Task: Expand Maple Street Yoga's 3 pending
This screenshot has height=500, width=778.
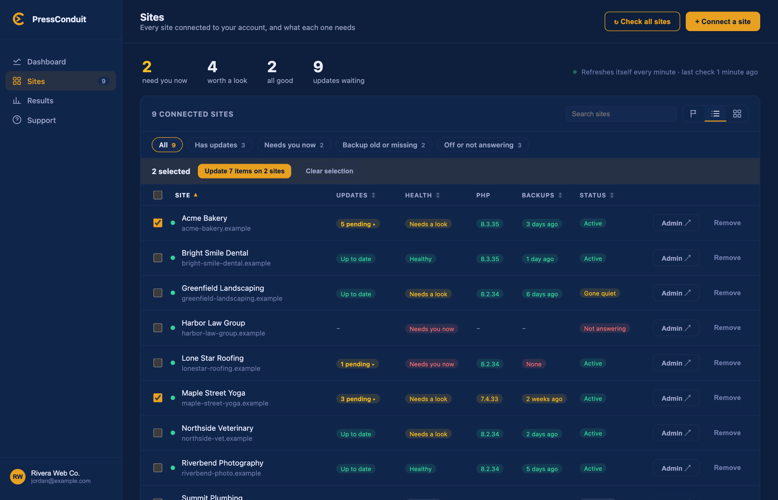Action: [358, 399]
